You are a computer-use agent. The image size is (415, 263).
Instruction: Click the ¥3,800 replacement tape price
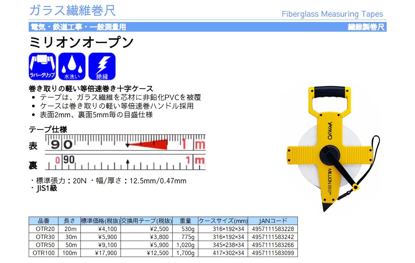[147, 237]
